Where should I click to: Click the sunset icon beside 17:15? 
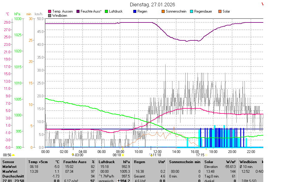(x=206, y=155)
